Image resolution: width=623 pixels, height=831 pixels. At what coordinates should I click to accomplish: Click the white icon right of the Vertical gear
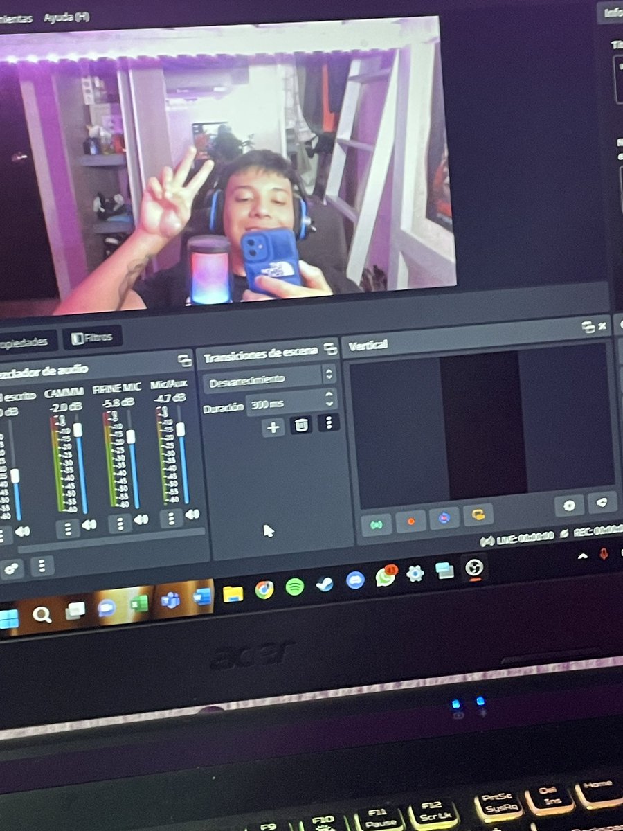(x=602, y=501)
